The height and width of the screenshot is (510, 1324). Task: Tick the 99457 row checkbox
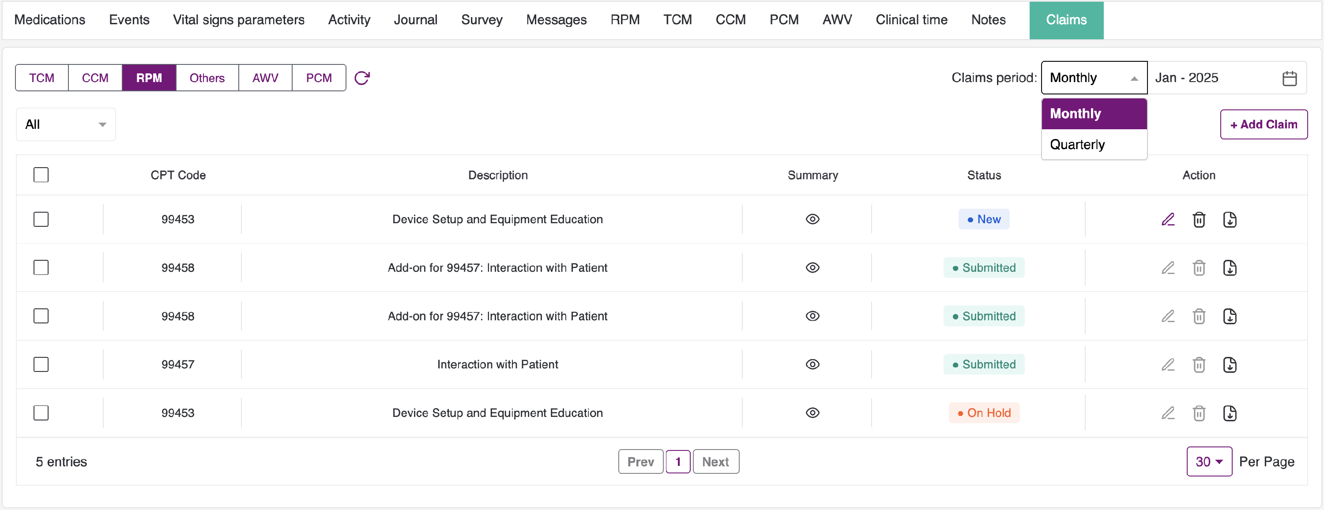[x=41, y=365]
